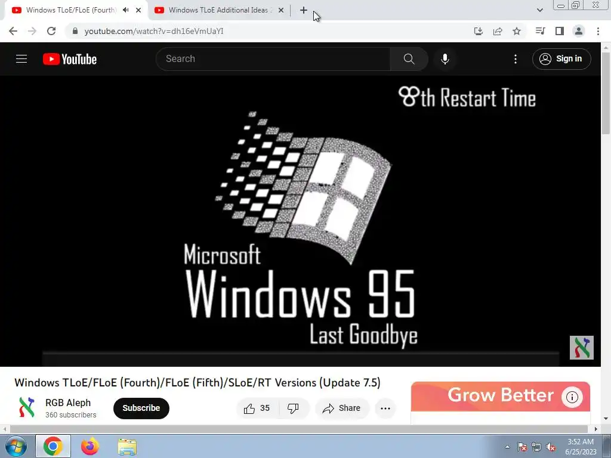
Task: Subscribe to RGB Aleph
Action: click(x=141, y=408)
